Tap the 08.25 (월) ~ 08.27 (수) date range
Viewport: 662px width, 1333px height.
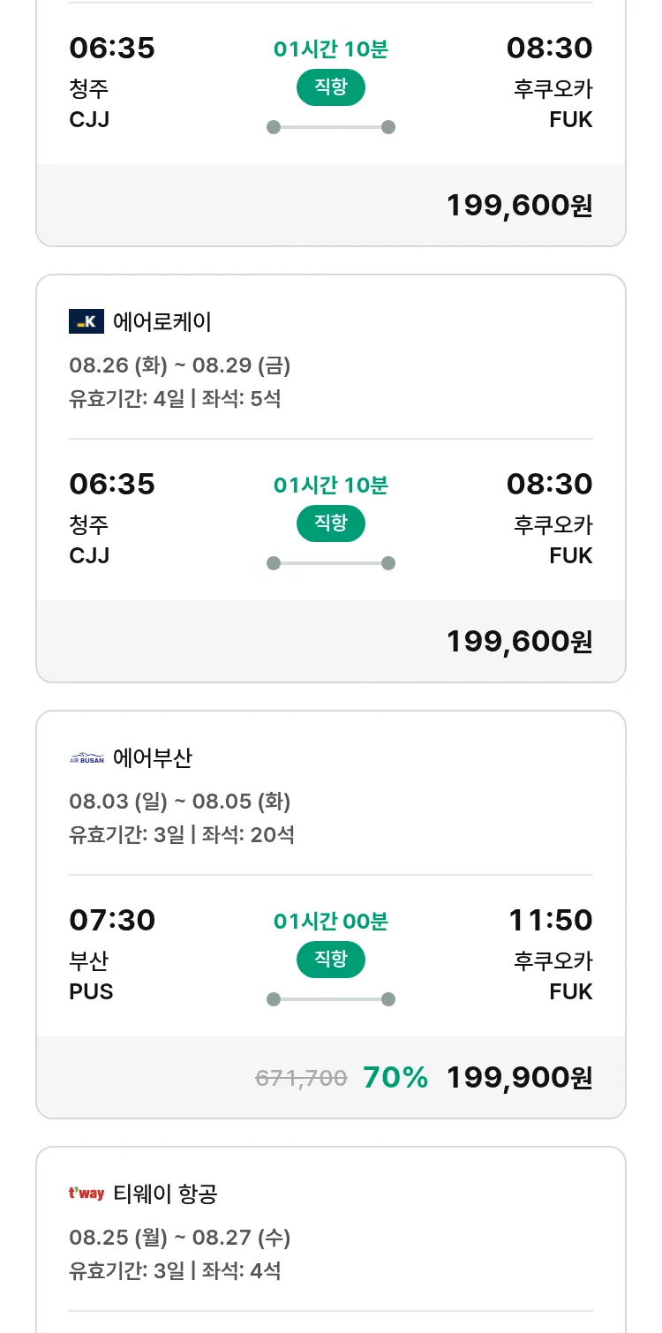click(180, 1237)
